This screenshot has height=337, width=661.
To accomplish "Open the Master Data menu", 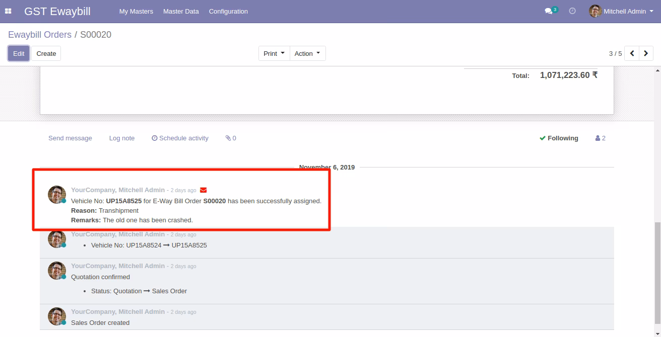I will (x=181, y=11).
